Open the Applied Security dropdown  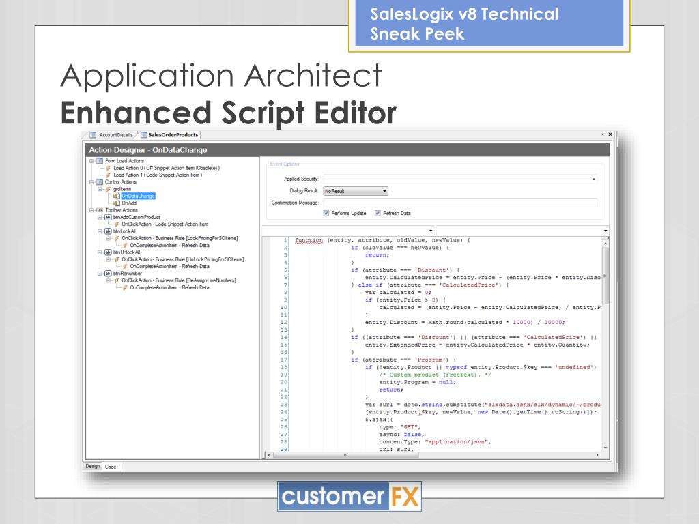(593, 179)
